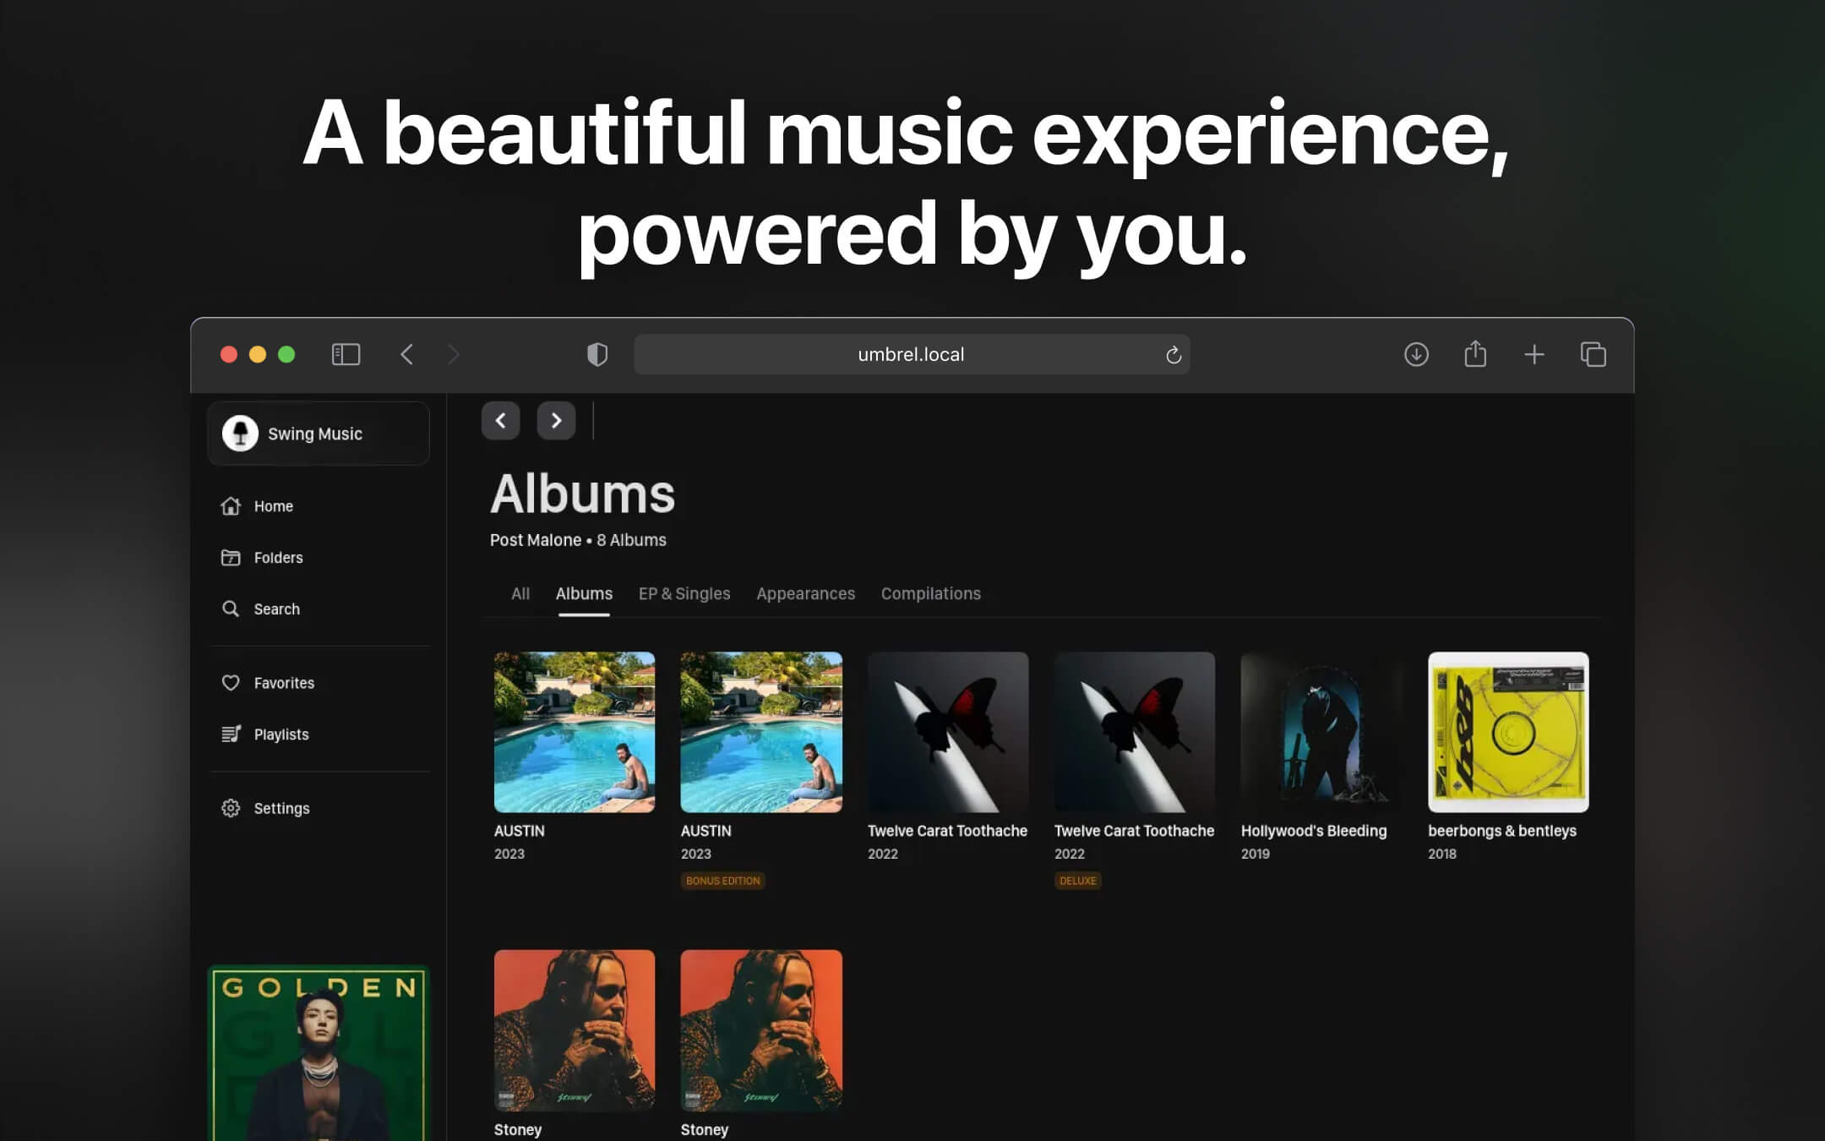Reload the umbrel.local page
The height and width of the screenshot is (1141, 1825).
[x=1173, y=354]
